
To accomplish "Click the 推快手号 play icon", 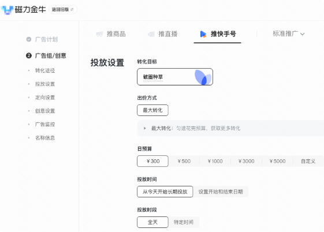I will point(203,34).
